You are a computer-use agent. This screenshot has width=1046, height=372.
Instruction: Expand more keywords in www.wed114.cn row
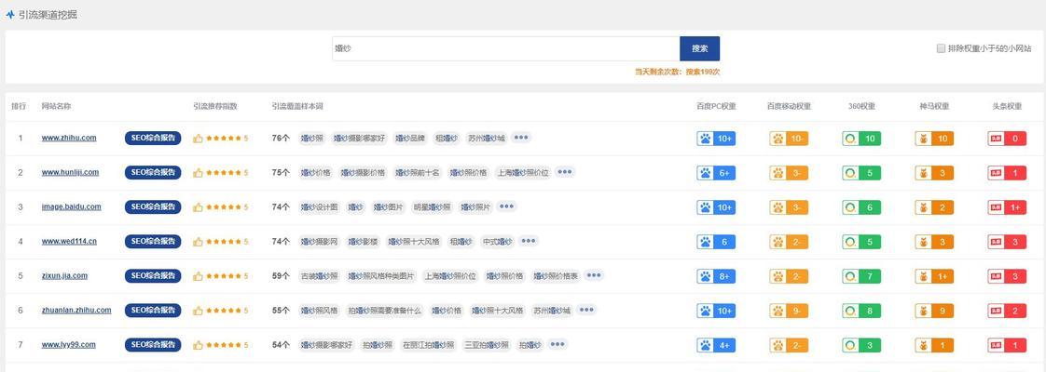pyautogui.click(x=529, y=241)
